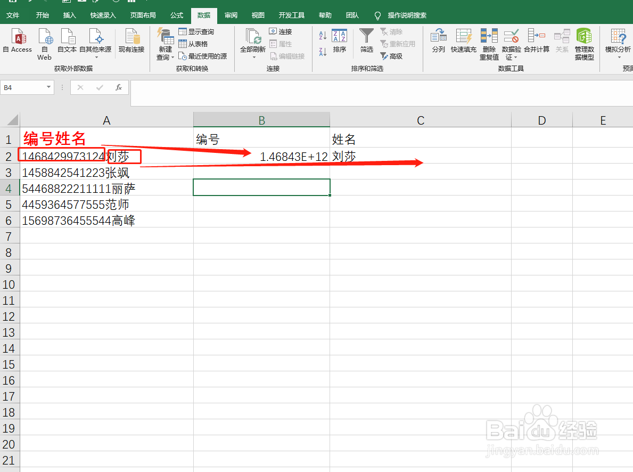Viewport: 633px width, 472px height.
Task: Select cell with 15698736455544高峰
Action: click(x=106, y=221)
